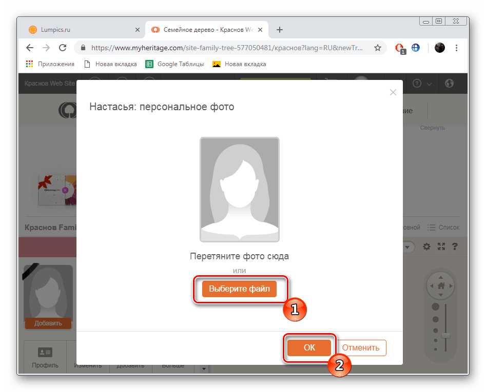The image size is (486, 392).
Task: Click the Выберите файл button
Action: (x=240, y=289)
